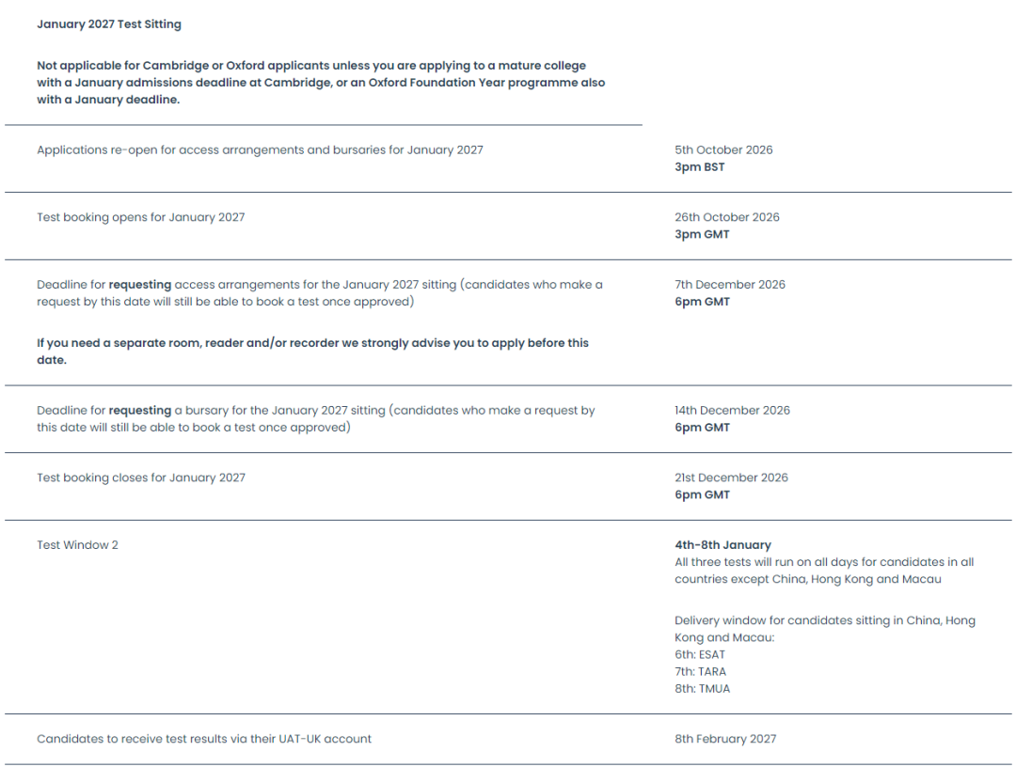Click the Applications re-open for access arrangements row

pos(260,150)
